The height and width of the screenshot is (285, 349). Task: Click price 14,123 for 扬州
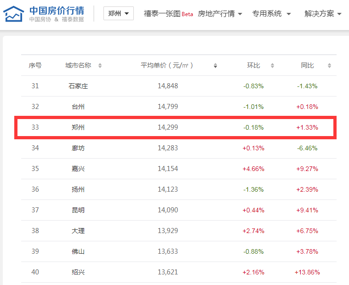tap(168, 189)
